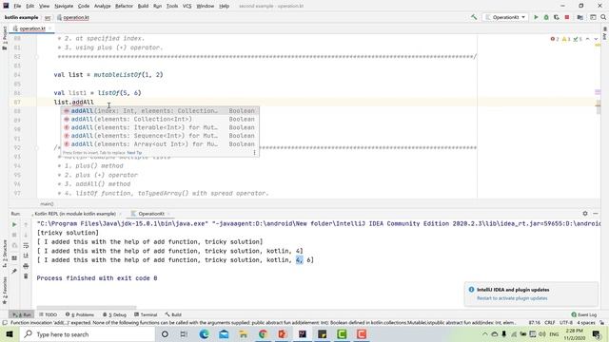Rerun the program in the Run panel
Image resolution: width=609 pixels, height=342 pixels.
(x=14, y=224)
